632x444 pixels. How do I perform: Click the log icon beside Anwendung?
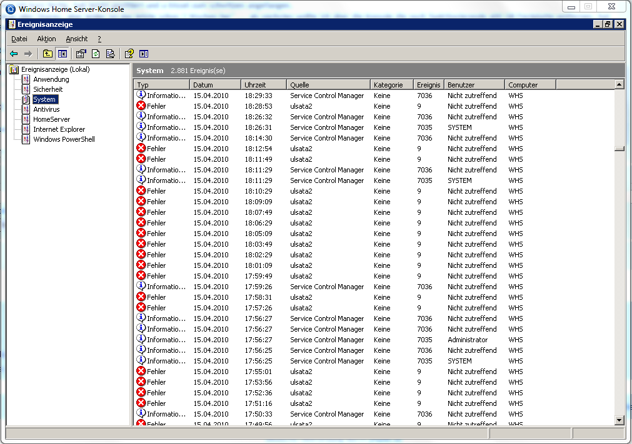26,79
